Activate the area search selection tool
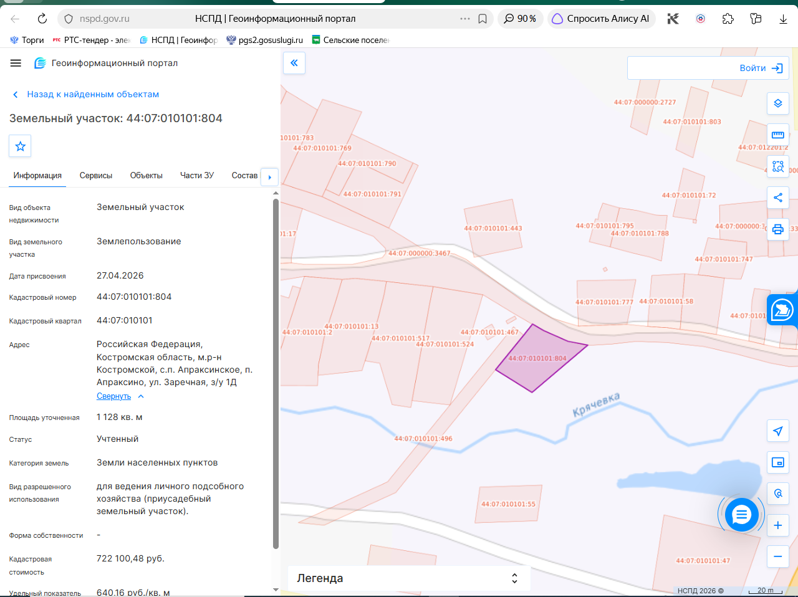The width and height of the screenshot is (798, 597). tap(778, 166)
